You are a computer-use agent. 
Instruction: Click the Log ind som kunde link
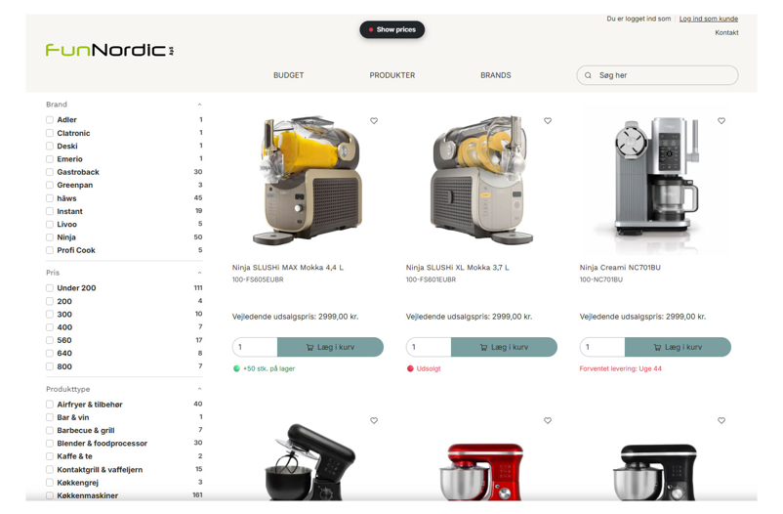(x=708, y=19)
